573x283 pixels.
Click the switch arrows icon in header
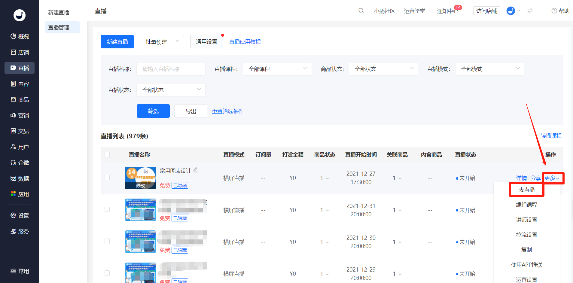click(x=530, y=11)
